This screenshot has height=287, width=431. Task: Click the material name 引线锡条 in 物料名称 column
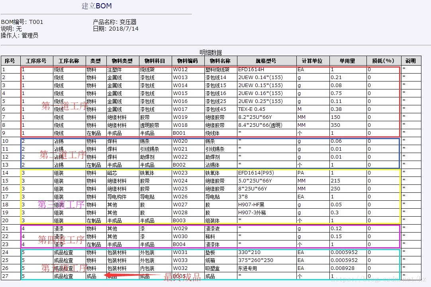coord(215,149)
